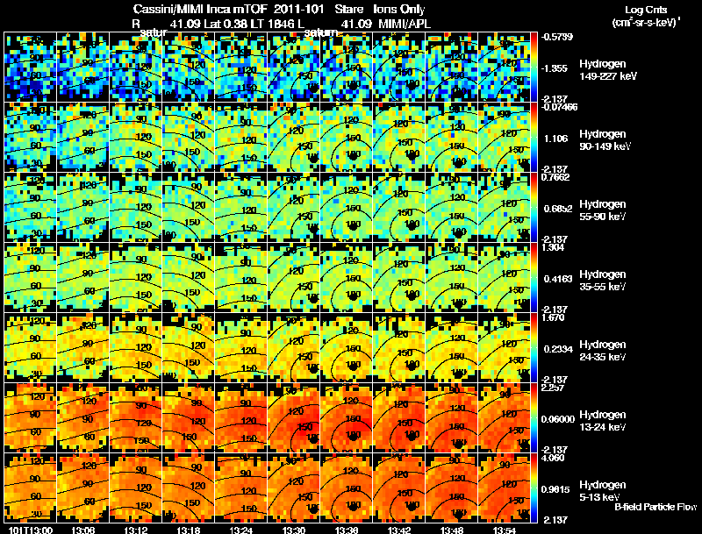Click the '13:12' time axis label
The image size is (702, 534).
click(135, 530)
